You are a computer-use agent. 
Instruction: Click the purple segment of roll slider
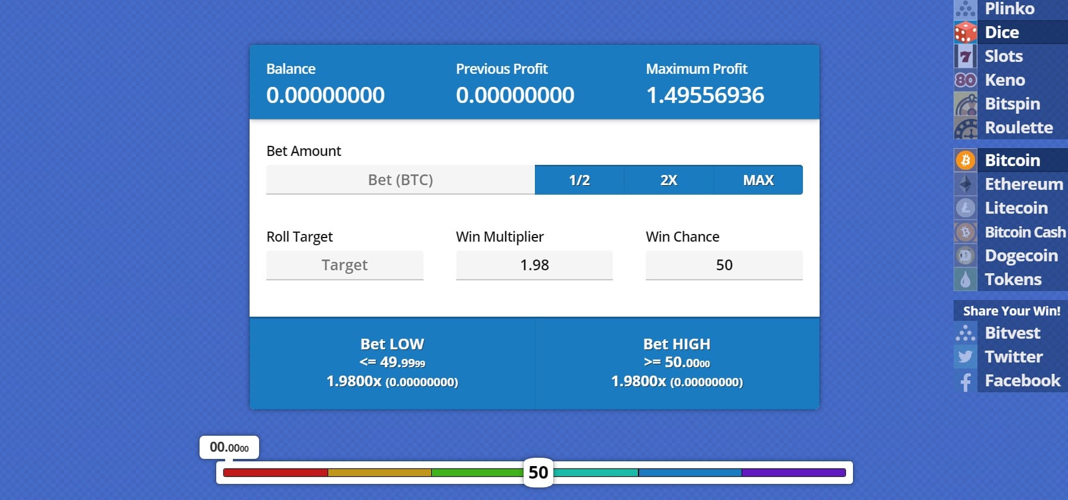794,473
